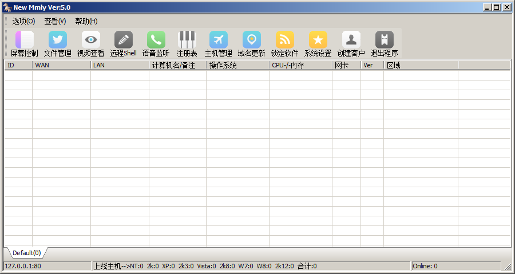
Task: Click the 计算机名/备注 column header
Action: (177, 65)
